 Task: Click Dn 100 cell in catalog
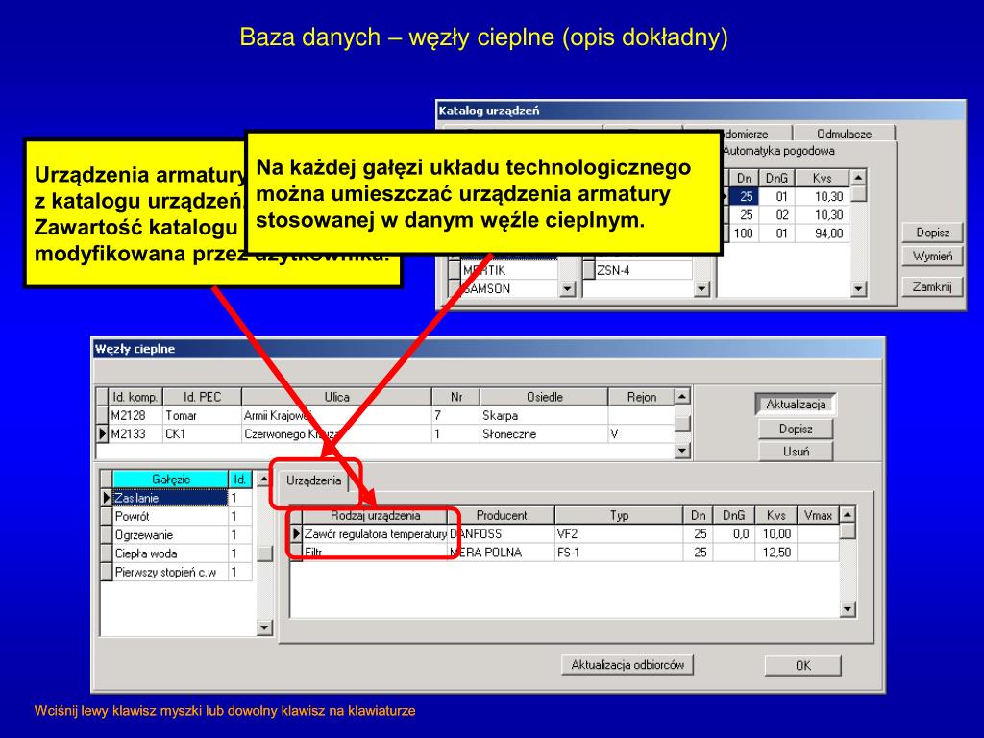(x=745, y=234)
